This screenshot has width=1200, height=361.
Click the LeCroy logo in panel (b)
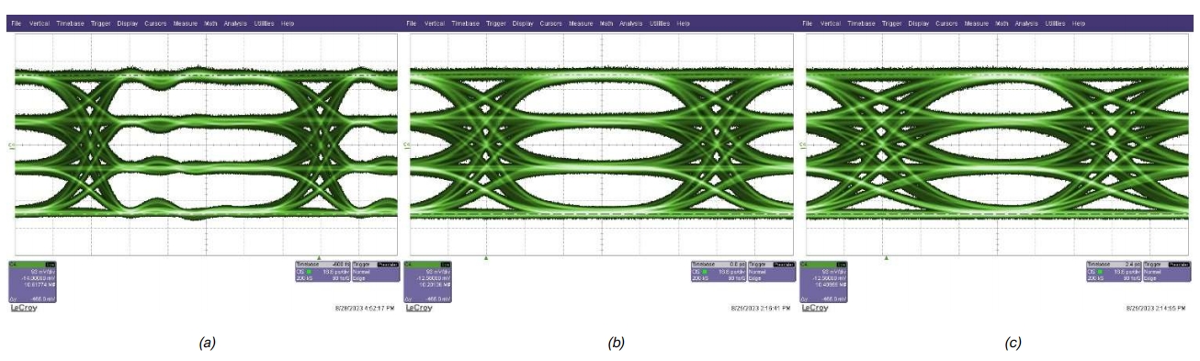pyautogui.click(x=418, y=308)
